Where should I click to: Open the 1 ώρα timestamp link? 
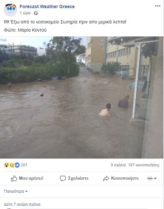click(25, 13)
